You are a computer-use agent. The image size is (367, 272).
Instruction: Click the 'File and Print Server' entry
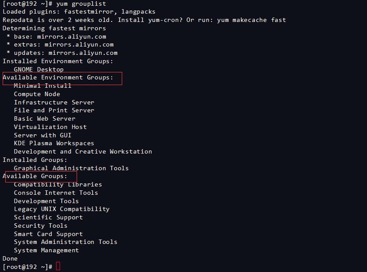(54, 111)
